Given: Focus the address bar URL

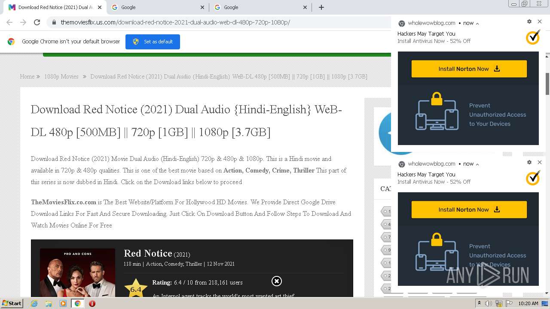Looking at the screenshot, I should (x=175, y=22).
